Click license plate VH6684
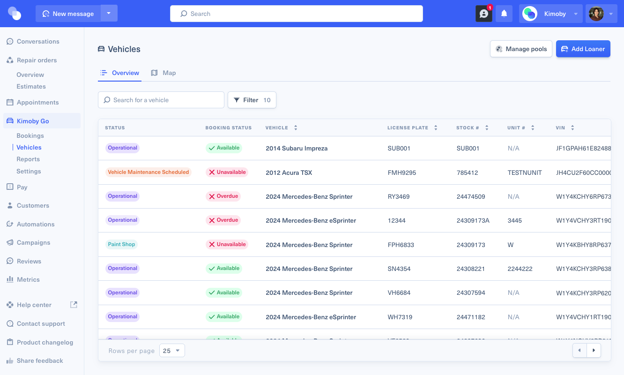Image resolution: width=624 pixels, height=375 pixels. click(399, 293)
